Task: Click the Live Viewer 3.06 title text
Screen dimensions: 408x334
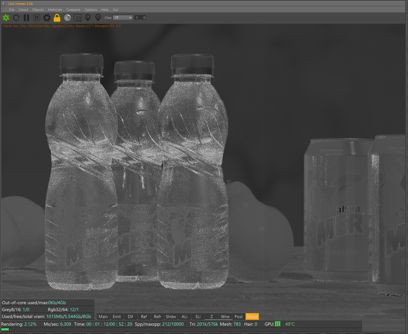Action: 21,4
